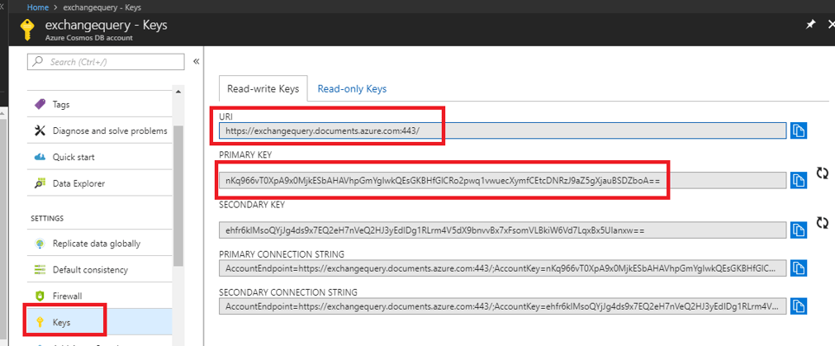Viewport: 835px width, 346px height.
Task: Select Keys in the settings menu
Action: tap(100, 322)
